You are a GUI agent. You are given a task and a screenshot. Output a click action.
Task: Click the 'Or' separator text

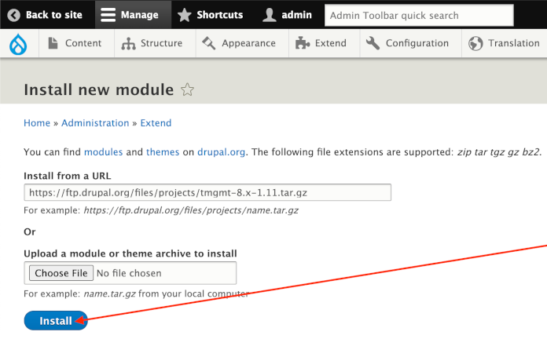[30, 231]
